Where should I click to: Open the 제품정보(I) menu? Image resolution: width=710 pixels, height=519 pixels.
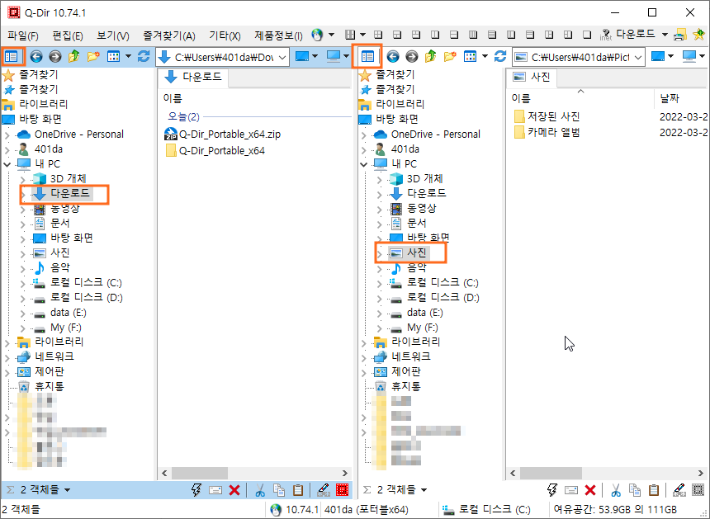(x=278, y=35)
